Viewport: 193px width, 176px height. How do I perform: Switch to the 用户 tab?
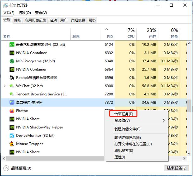click(63, 20)
